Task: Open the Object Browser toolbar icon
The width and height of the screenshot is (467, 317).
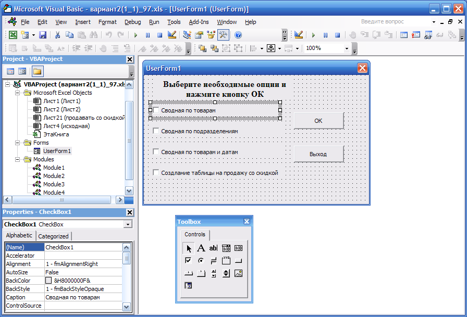Action: click(211, 35)
